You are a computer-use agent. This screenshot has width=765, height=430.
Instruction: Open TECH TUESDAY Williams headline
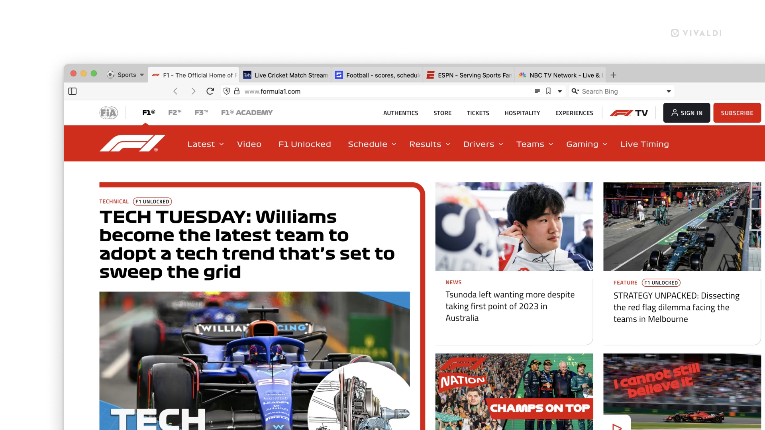click(247, 244)
